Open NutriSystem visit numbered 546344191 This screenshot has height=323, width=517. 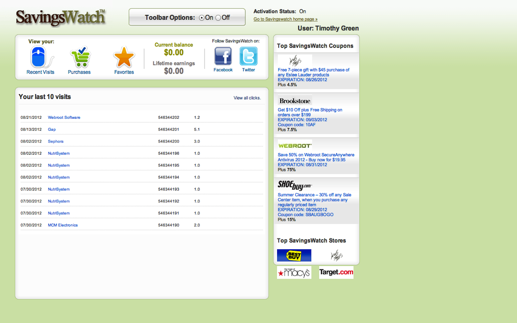coord(59,213)
